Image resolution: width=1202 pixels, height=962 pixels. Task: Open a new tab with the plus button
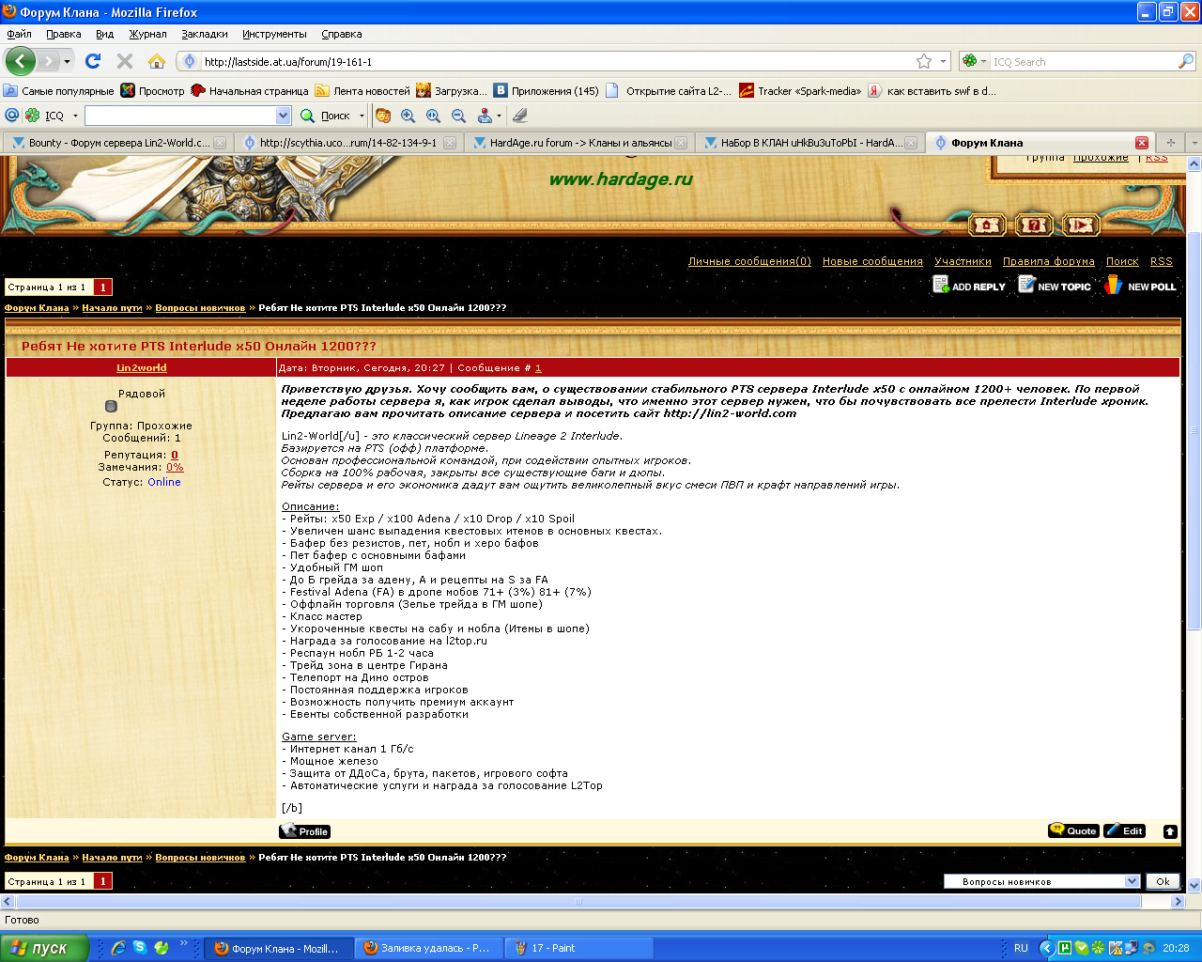(1170, 143)
